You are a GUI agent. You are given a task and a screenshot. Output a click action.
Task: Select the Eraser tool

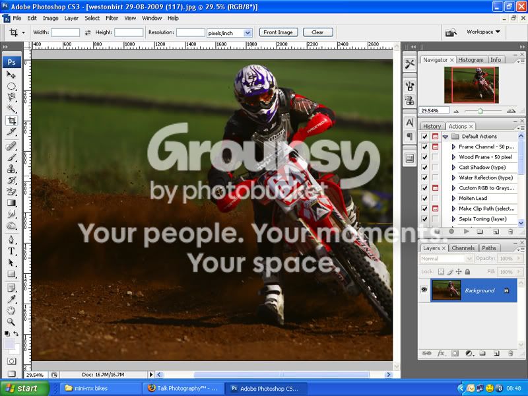point(11,191)
